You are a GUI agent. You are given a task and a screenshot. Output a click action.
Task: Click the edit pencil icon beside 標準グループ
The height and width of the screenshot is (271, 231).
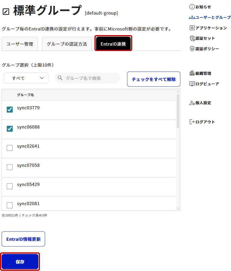[x=6, y=12]
